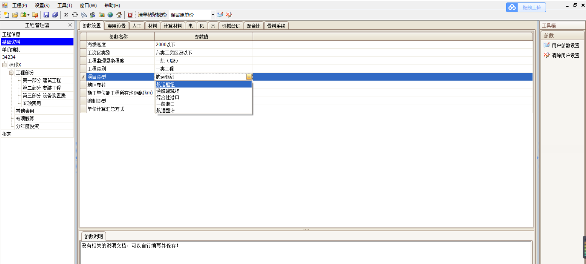Open the cloud upload button at top

pyautogui.click(x=526, y=7)
